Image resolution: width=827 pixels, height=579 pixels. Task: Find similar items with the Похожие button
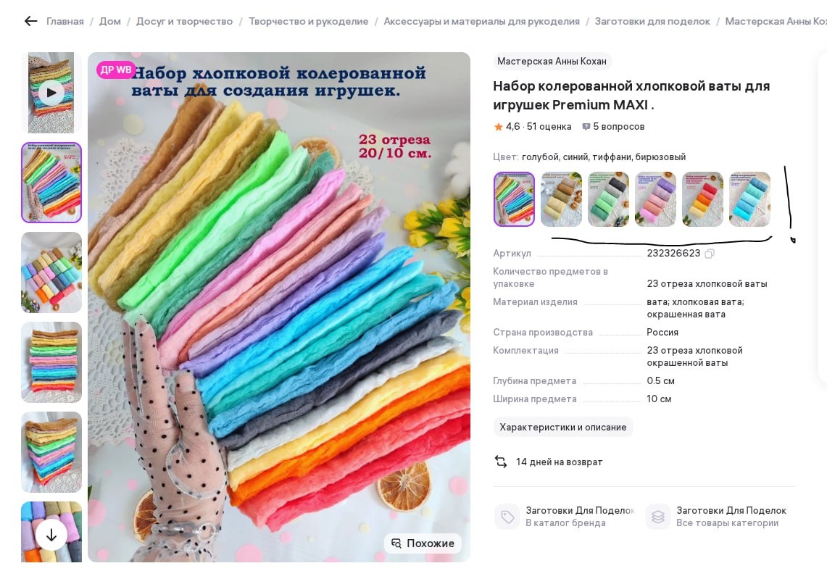pos(423,543)
